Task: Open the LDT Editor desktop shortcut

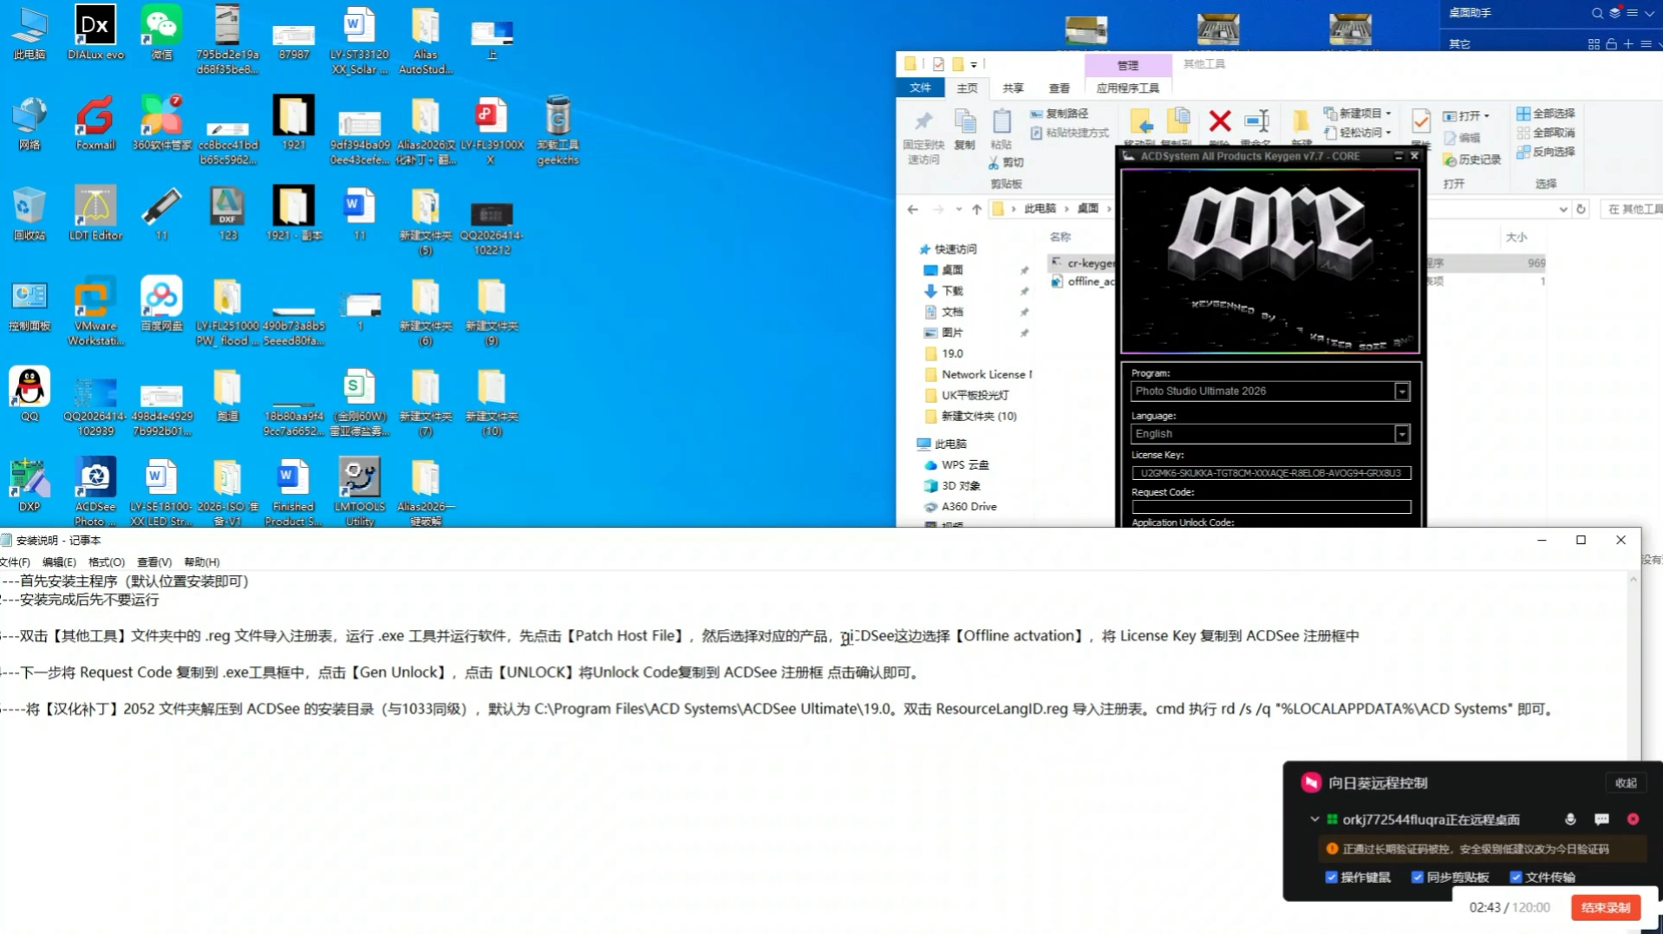Action: tap(95, 213)
